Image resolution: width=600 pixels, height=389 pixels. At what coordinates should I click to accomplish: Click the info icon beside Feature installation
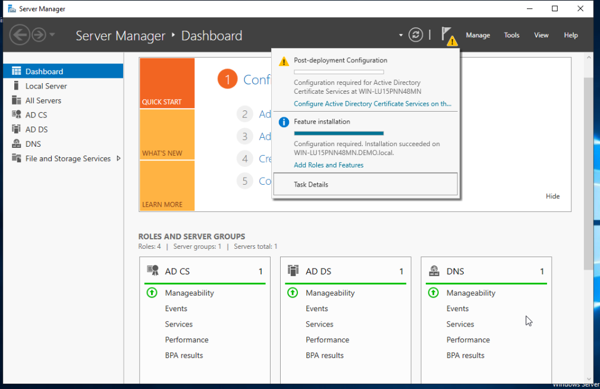tap(284, 122)
